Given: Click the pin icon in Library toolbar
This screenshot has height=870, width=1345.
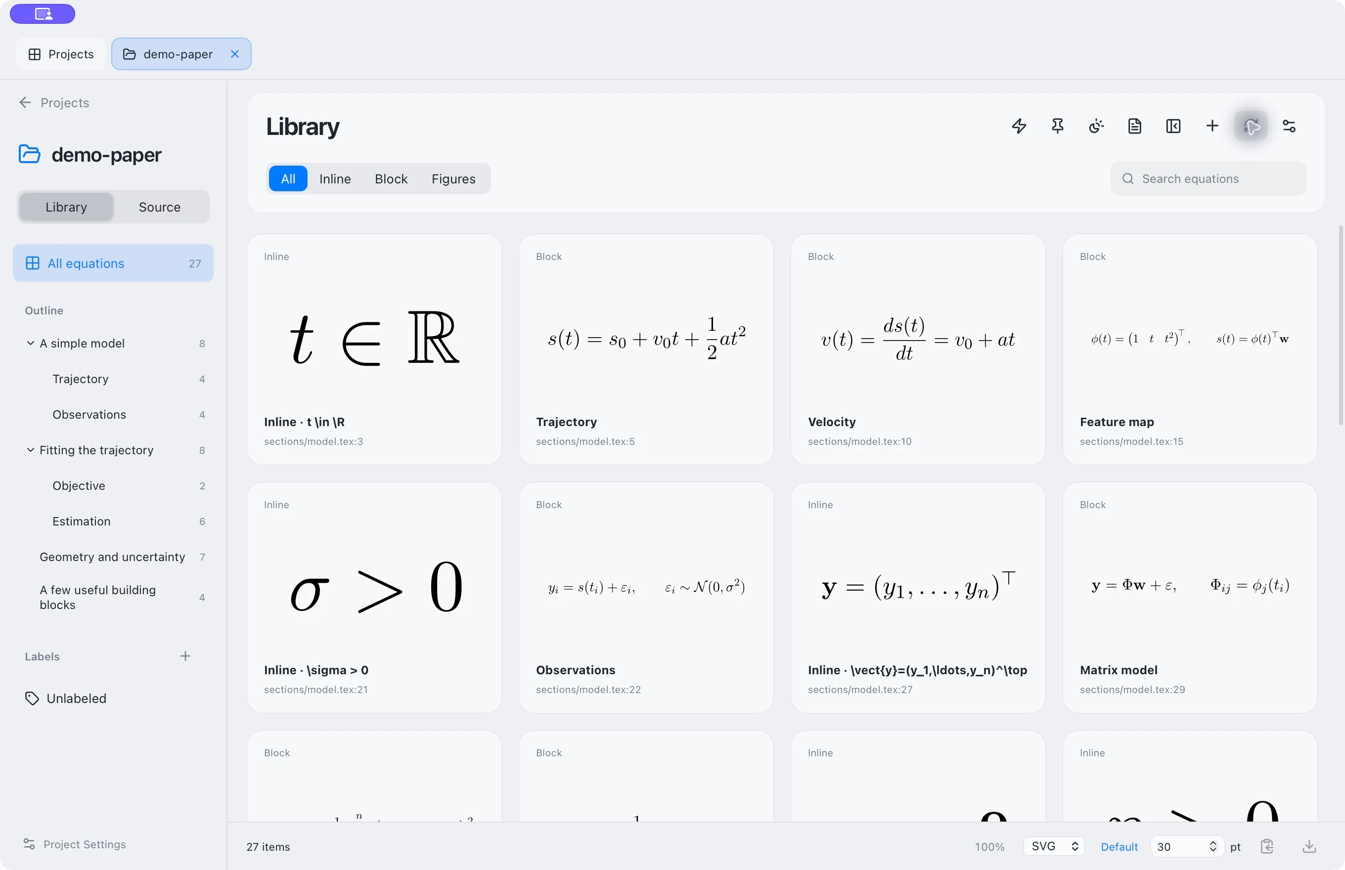Looking at the screenshot, I should click(1057, 126).
